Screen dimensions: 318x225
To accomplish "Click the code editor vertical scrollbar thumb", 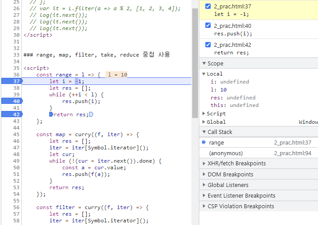I will pyautogui.click(x=195, y=63).
